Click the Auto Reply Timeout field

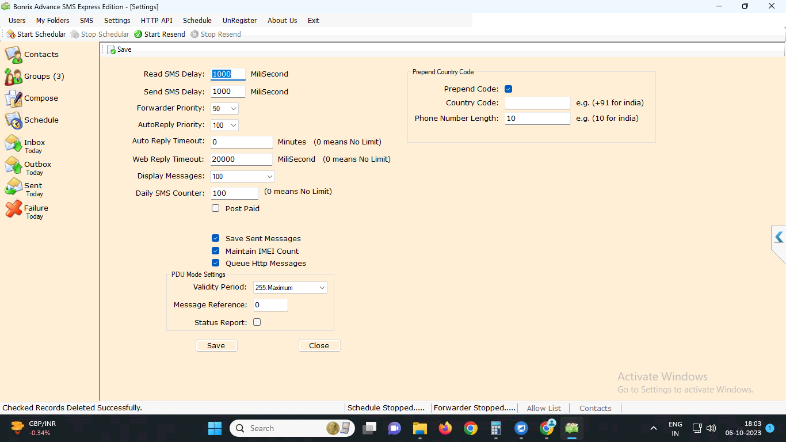(242, 142)
